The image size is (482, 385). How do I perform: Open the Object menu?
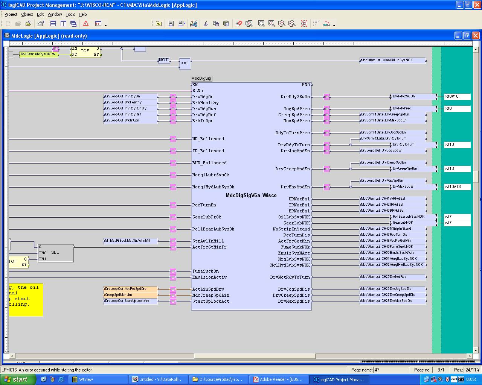27,14
